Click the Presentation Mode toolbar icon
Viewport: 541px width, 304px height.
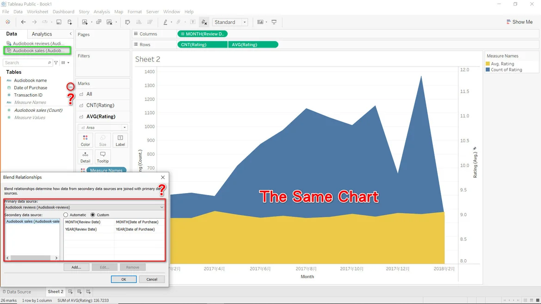click(274, 22)
